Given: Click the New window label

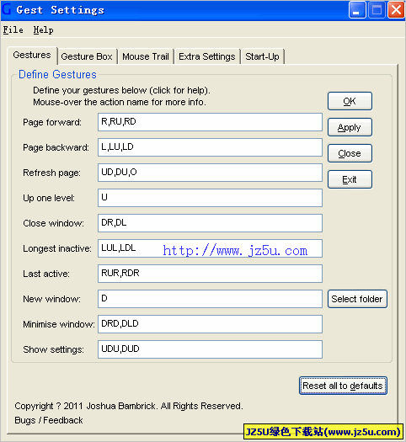Looking at the screenshot, I should coord(51,299).
